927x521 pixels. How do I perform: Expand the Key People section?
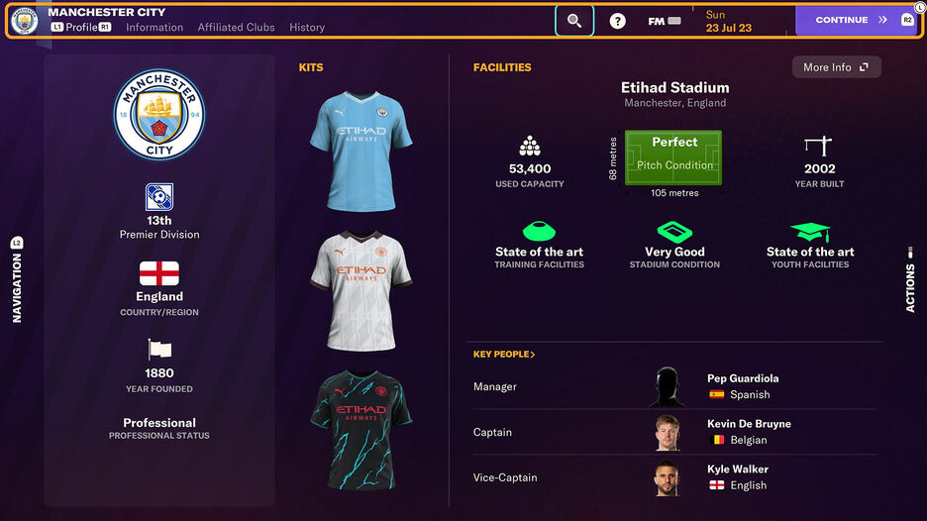[x=504, y=355]
